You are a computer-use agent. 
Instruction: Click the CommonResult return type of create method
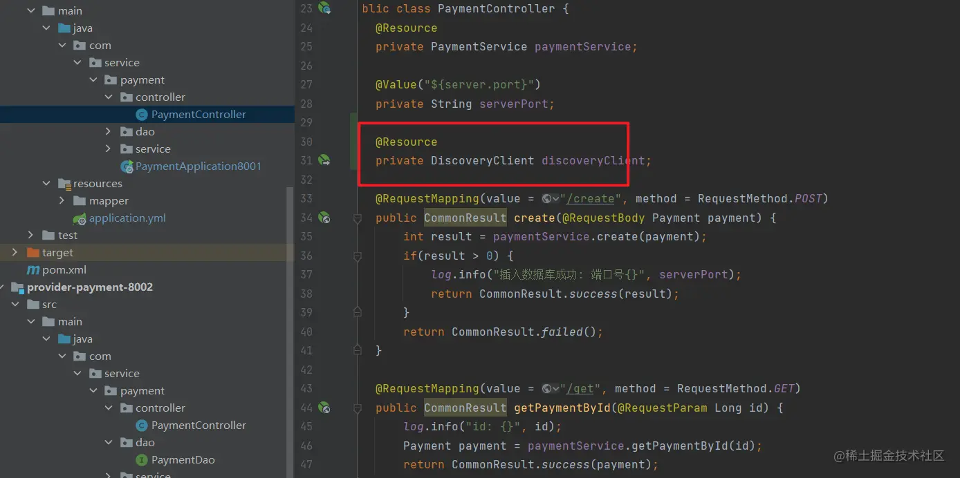pyautogui.click(x=465, y=218)
